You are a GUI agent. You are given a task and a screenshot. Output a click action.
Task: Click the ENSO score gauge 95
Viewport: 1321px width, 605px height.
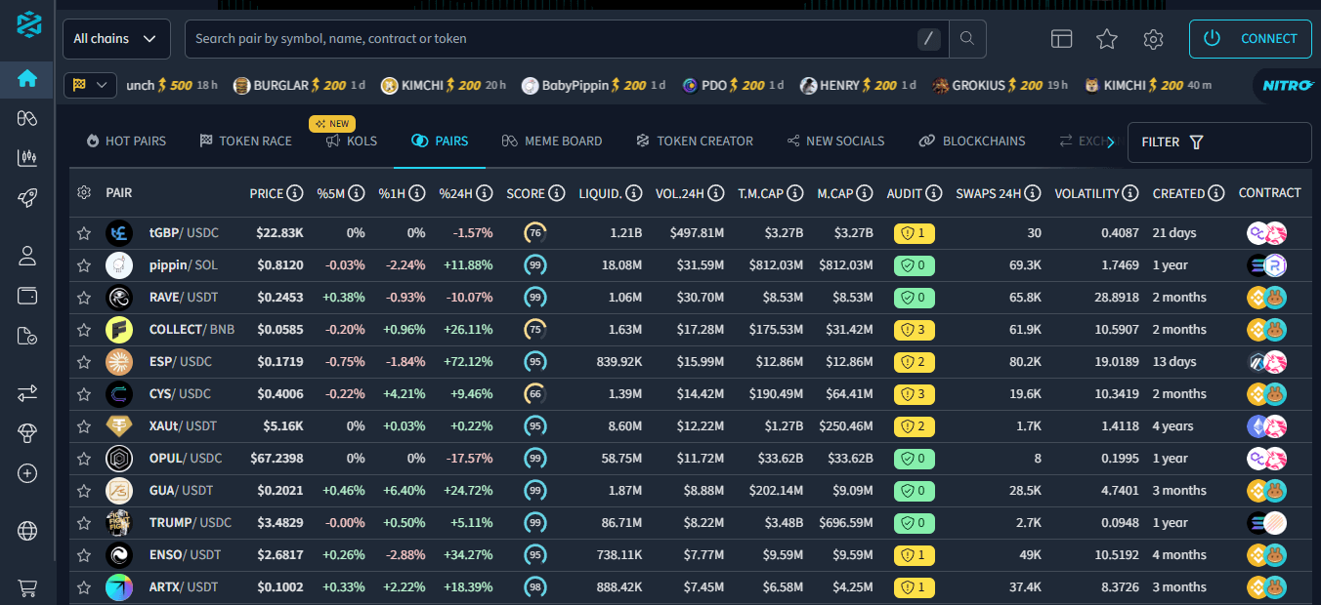coord(535,555)
